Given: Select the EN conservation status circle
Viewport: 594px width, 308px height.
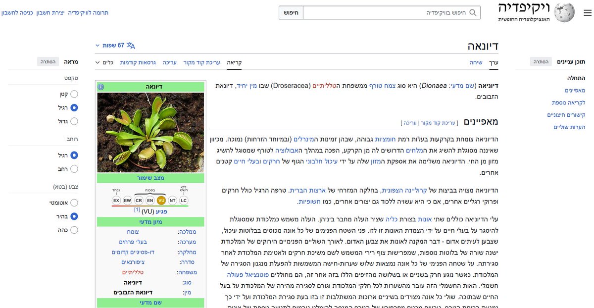Looking at the screenshot, I should tap(150, 201).
